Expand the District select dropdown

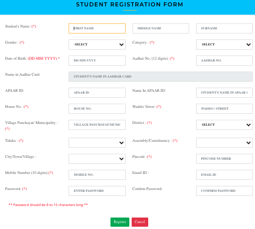(224, 125)
